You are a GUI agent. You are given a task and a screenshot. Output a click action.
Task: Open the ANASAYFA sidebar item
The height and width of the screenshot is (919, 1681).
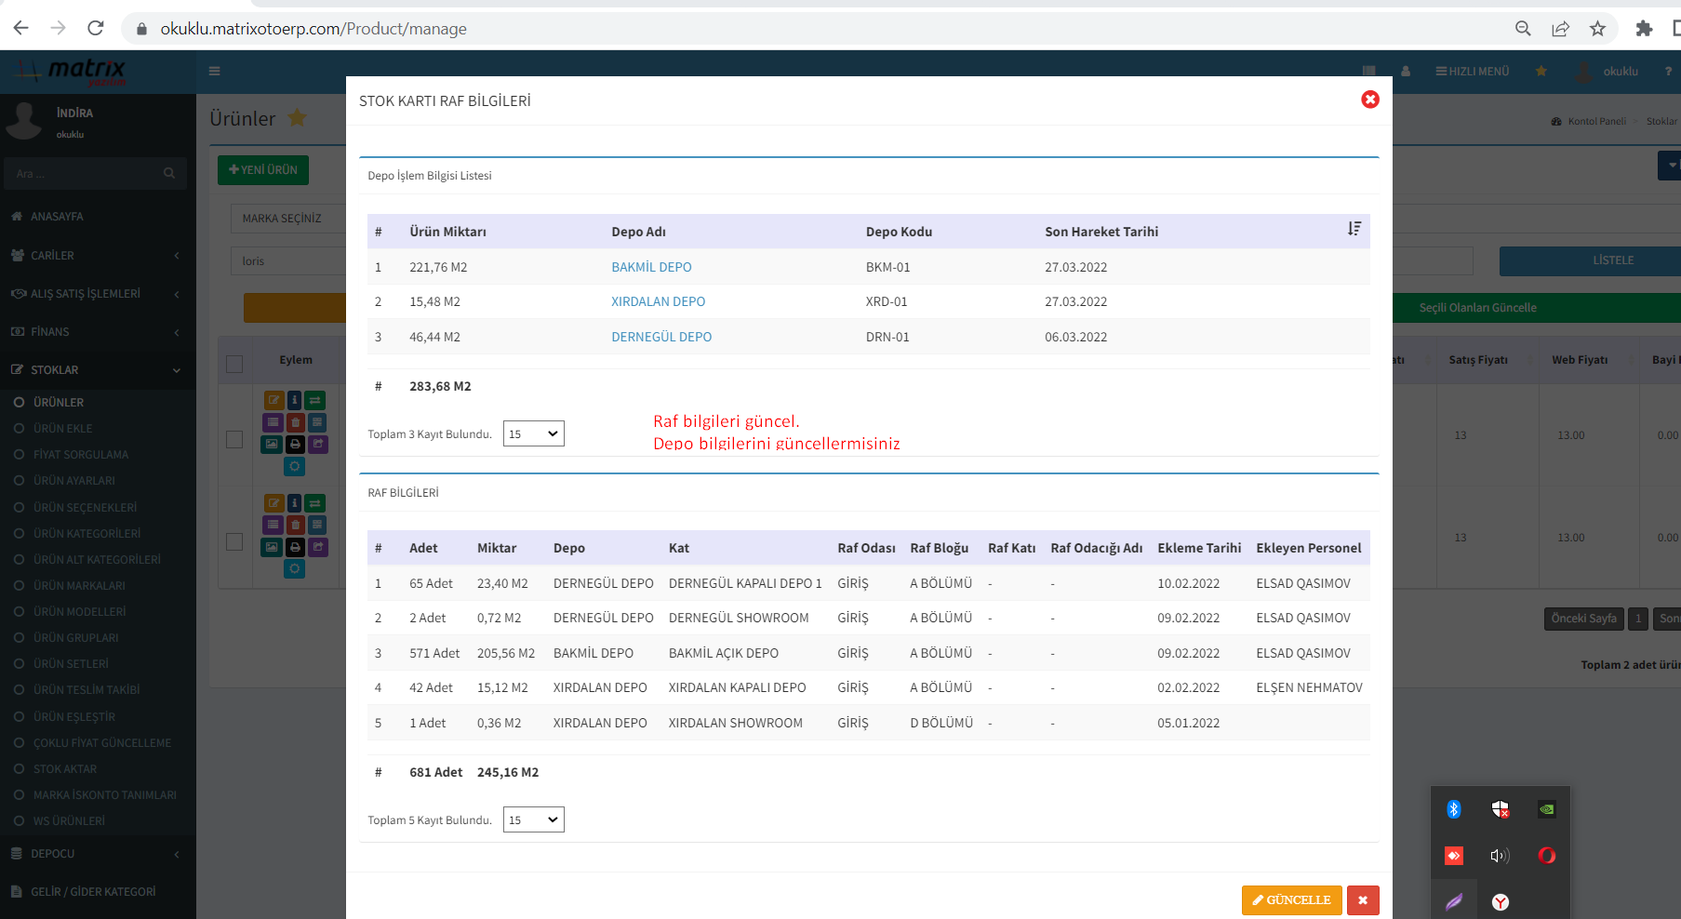click(57, 217)
